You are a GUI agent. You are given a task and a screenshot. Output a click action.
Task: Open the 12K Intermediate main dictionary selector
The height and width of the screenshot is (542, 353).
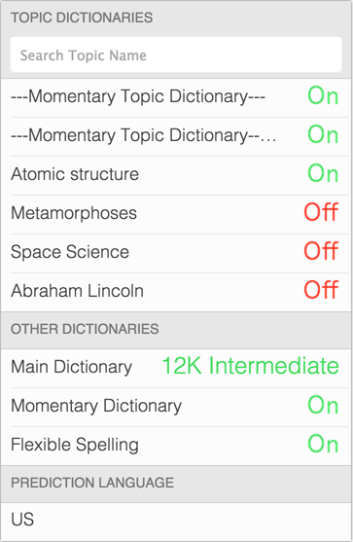pyautogui.click(x=251, y=366)
